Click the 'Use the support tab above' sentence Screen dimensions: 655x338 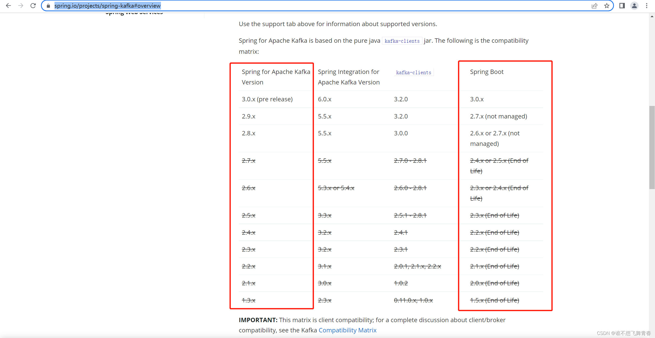(338, 24)
